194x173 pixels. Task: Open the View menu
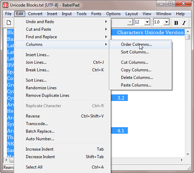147,14
